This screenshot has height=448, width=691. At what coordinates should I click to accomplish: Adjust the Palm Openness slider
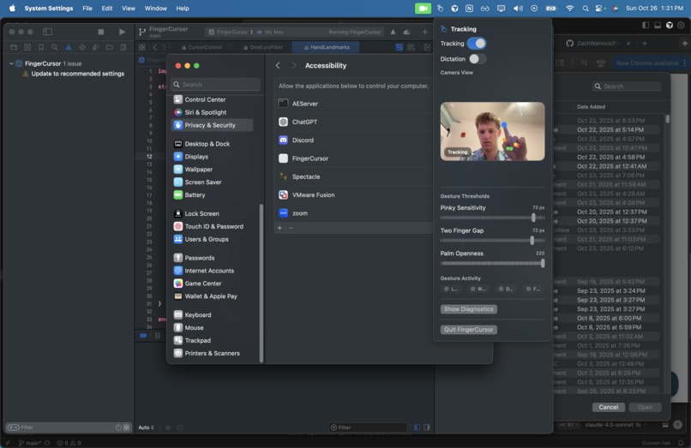coord(492,263)
